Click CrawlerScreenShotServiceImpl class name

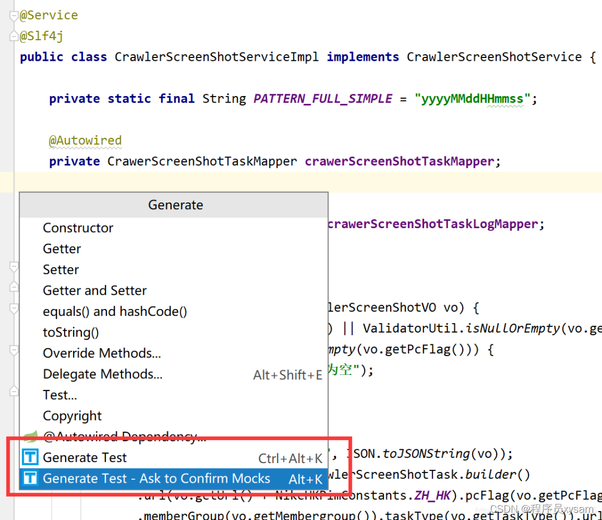click(216, 57)
